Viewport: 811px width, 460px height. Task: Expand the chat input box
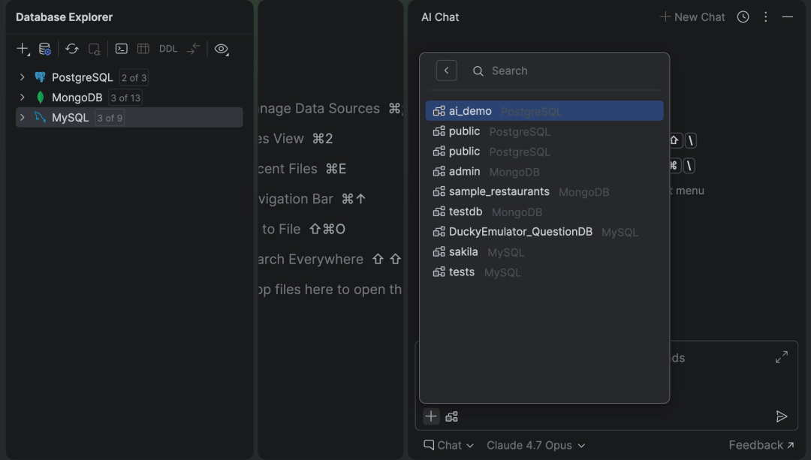pyautogui.click(x=782, y=356)
